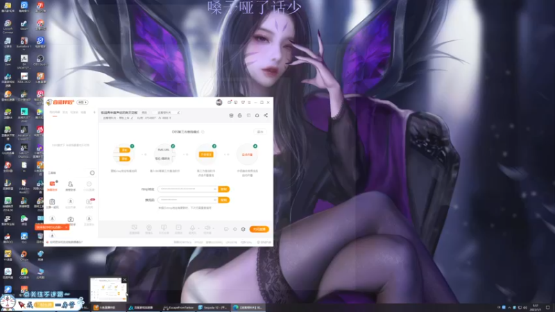Click the Origin desktop icon
This screenshot has height=312, width=555.
pos(24,255)
